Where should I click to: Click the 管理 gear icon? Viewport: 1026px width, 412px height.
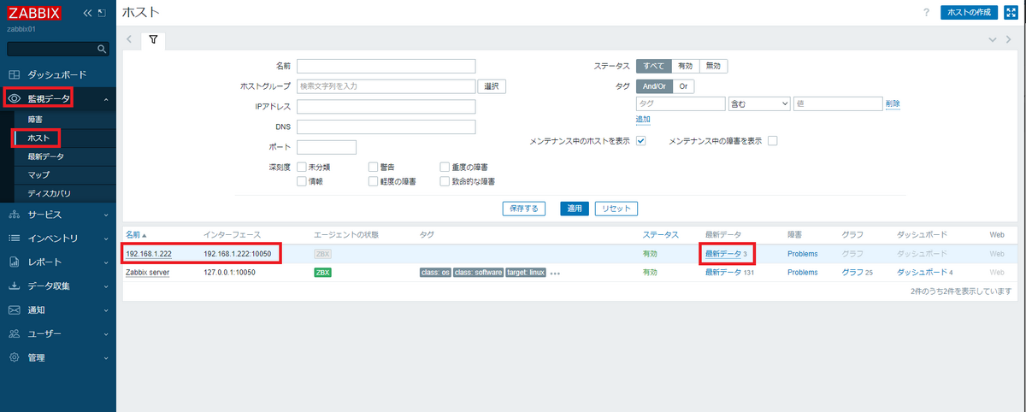click(x=15, y=357)
